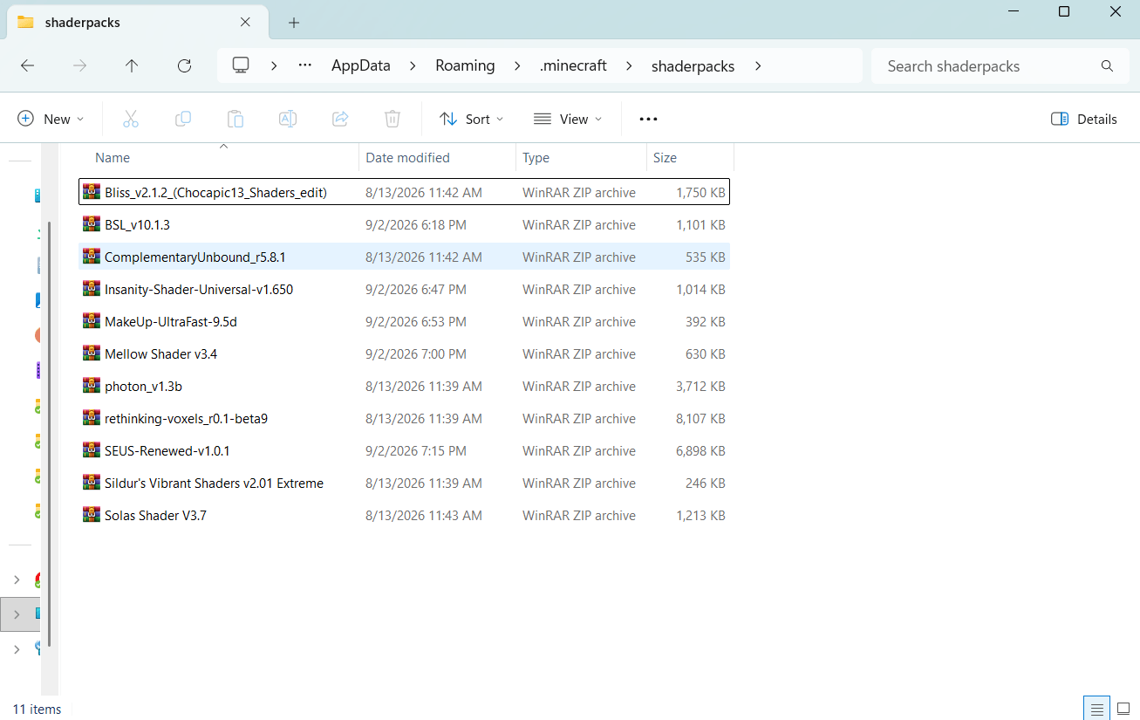Navigate to Roaming in breadcrumb
1140x720 pixels.
465,65
